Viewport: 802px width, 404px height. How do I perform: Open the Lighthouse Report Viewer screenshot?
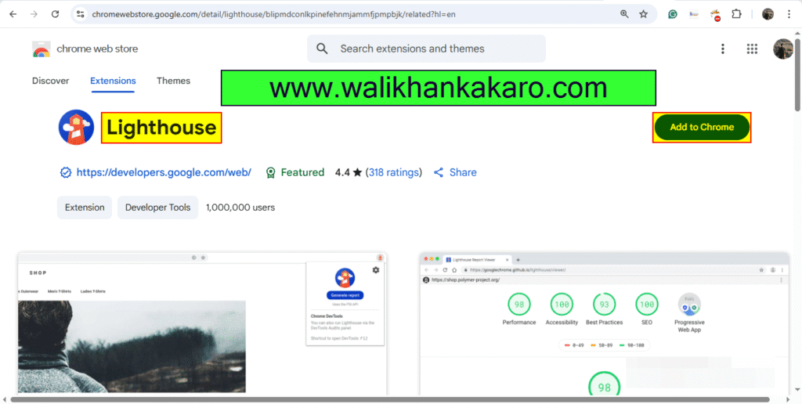[604, 323]
